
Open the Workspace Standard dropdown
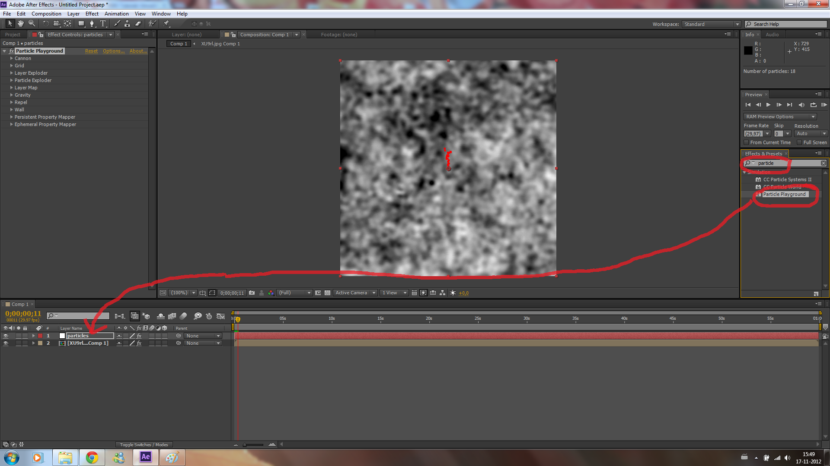click(711, 24)
